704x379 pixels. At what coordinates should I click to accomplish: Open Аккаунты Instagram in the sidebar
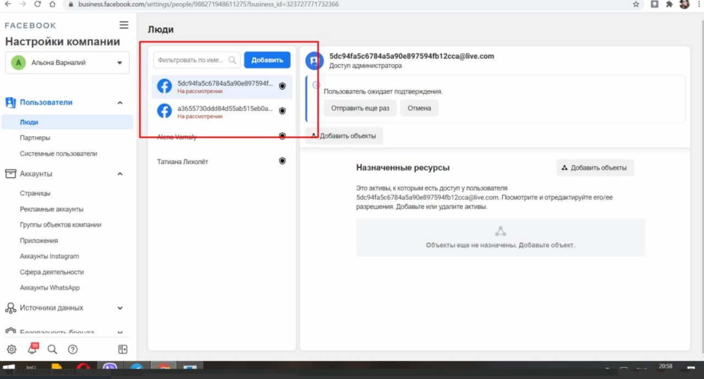[x=50, y=257]
